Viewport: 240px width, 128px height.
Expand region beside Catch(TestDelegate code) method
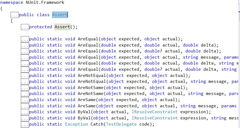pyautogui.click(x=25, y=124)
